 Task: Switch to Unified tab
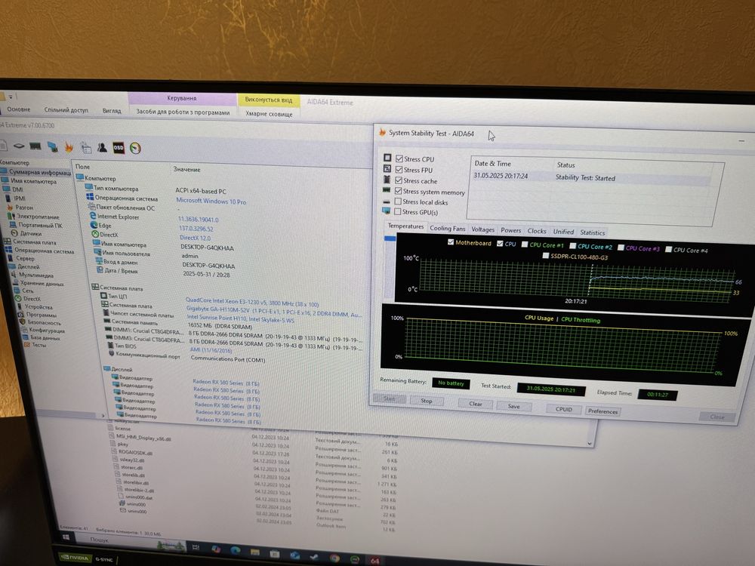563,232
